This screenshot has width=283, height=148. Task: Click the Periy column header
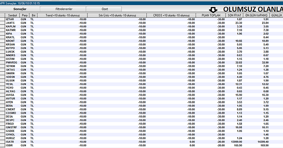point(24,15)
